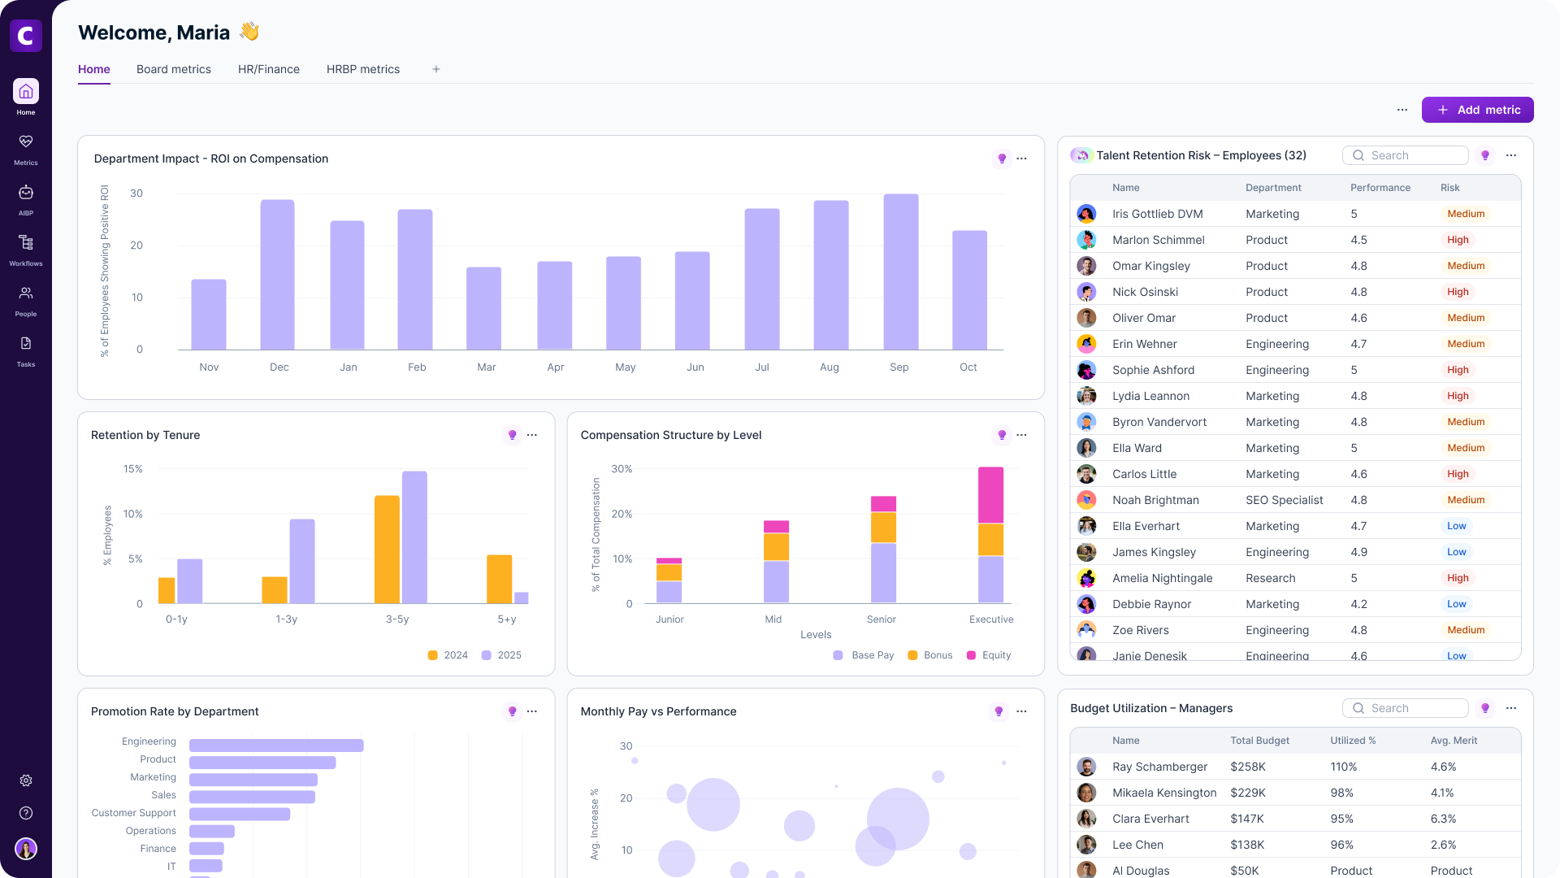This screenshot has height=878, width=1560.
Task: Switch to the HRBP metrics tab
Action: [363, 69]
